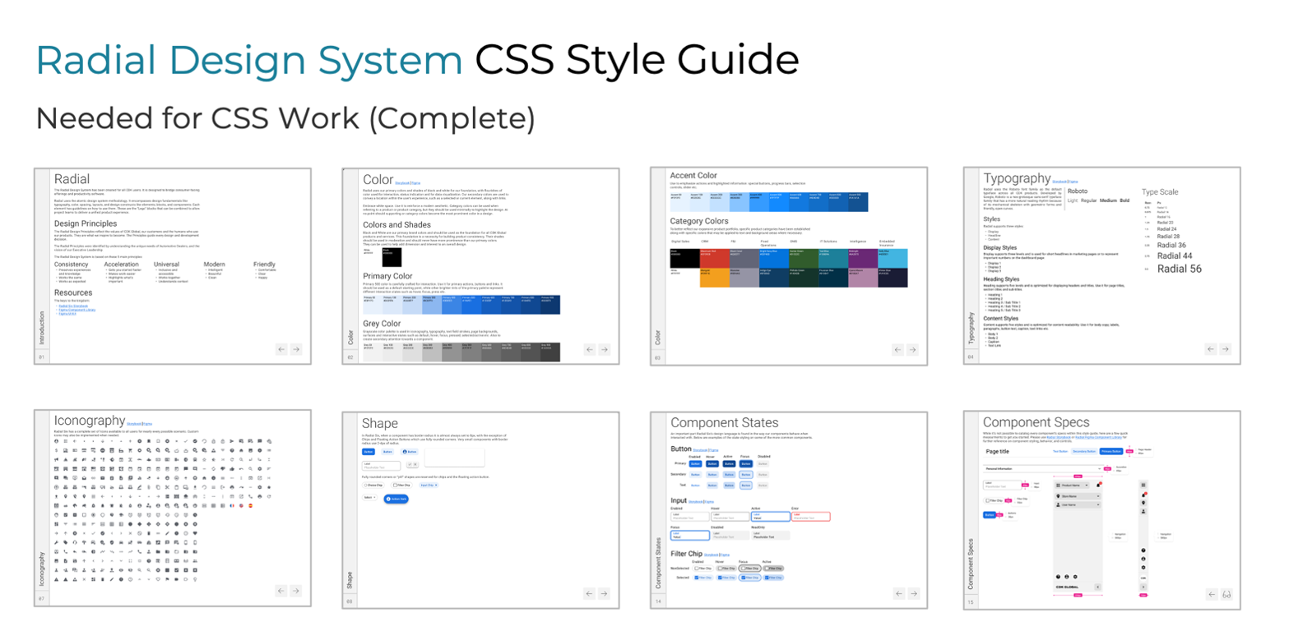The image size is (1289, 640).
Task: Pick the black swatch under Colors and Shades
Action: click(392, 256)
